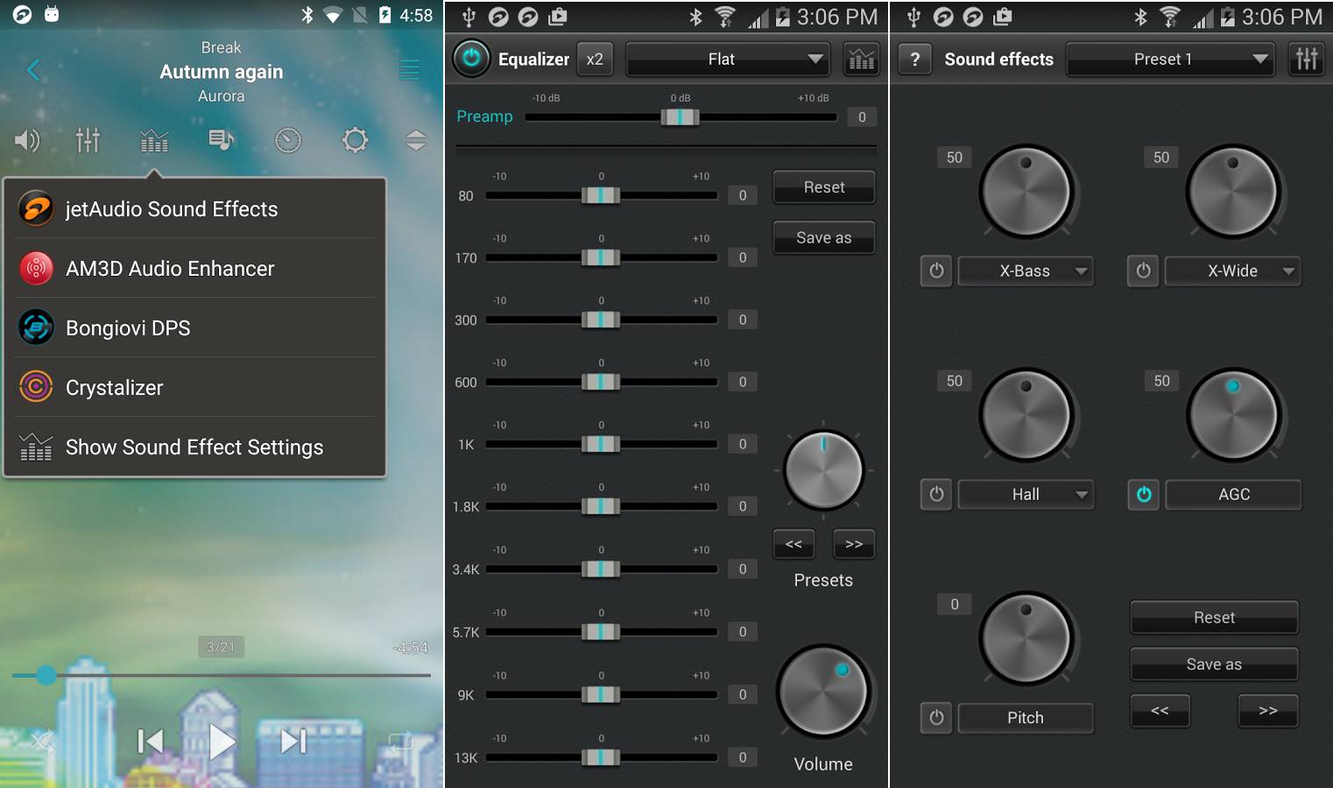This screenshot has height=788, width=1333.
Task: Open the X-Bass effect type dropdown
Action: (1026, 271)
